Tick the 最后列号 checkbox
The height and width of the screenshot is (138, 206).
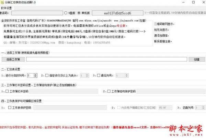(99, 76)
